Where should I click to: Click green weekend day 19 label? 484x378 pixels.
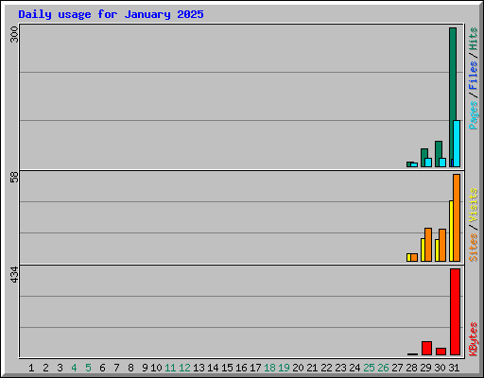pos(284,368)
